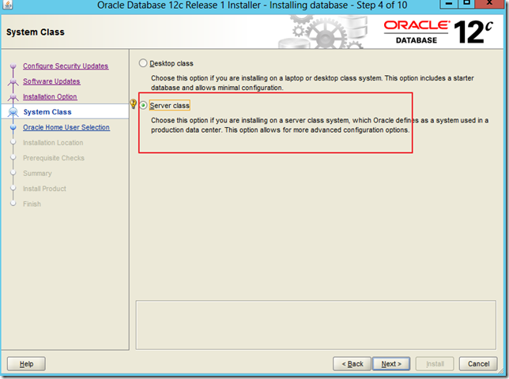Click the Summary step label
Viewport: 509px width, 379px height.
[37, 174]
